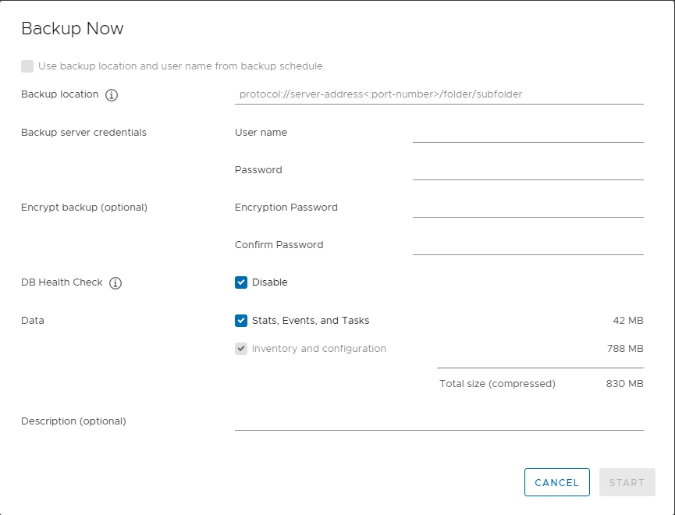The image size is (675, 515).
Task: Click the 'Stats, Events, and Tasks' label
Action: coord(311,321)
